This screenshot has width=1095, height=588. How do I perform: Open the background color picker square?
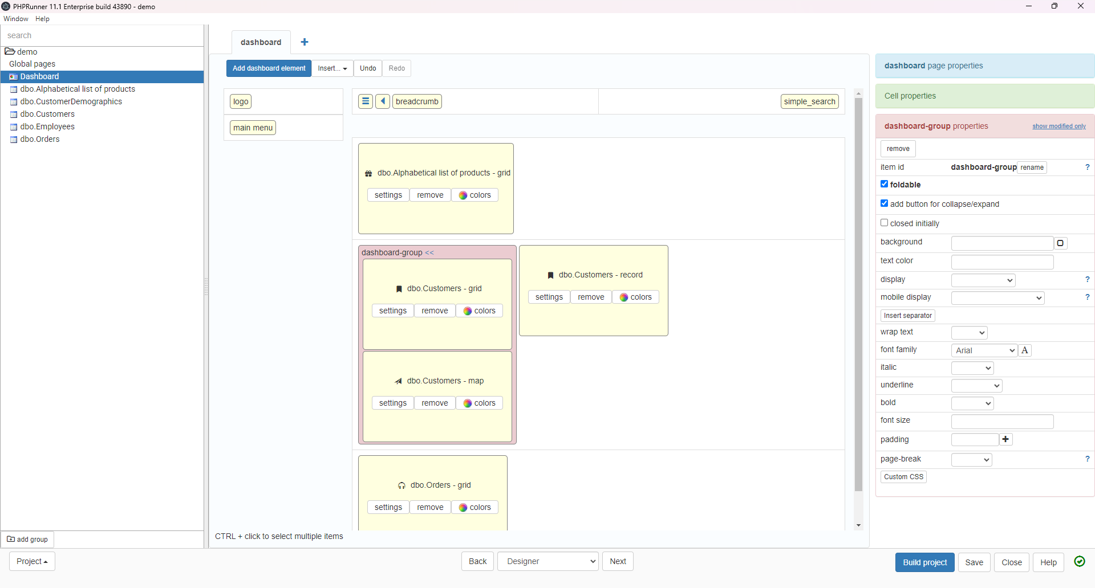point(1060,243)
